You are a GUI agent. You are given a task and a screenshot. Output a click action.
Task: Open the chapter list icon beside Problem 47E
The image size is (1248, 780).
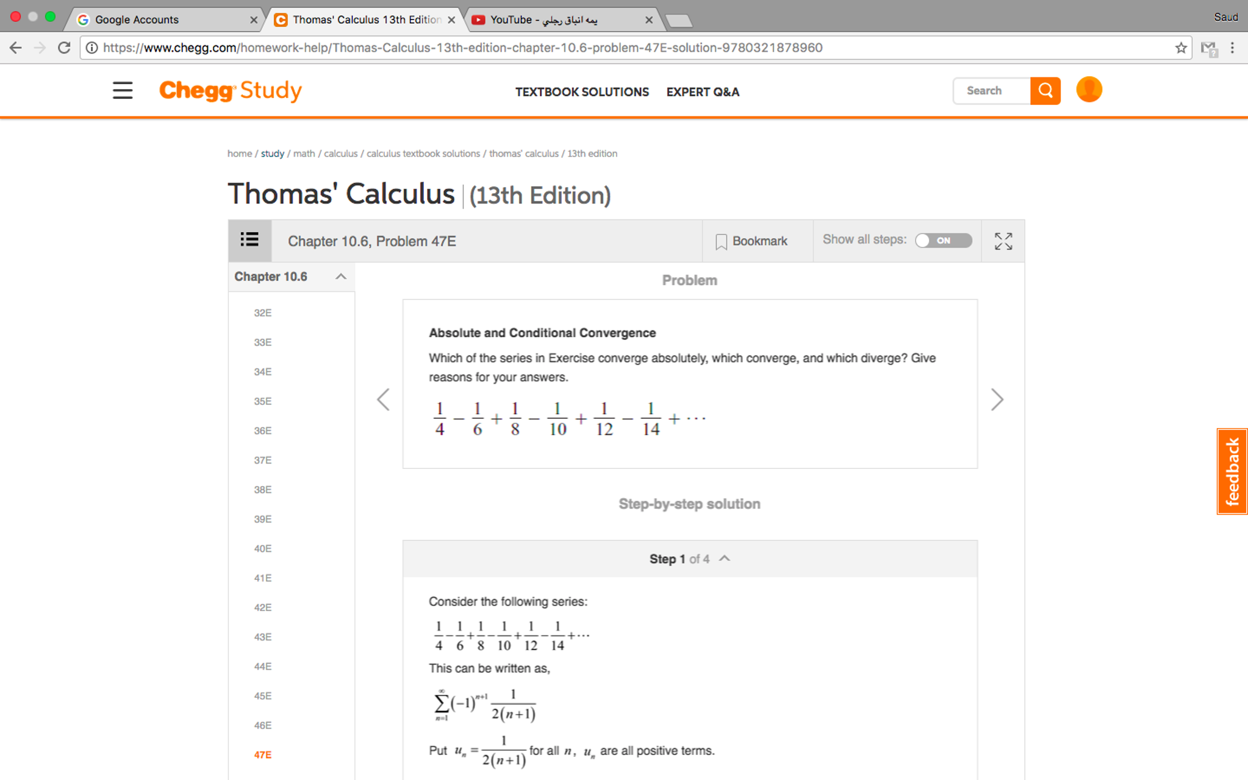point(249,240)
